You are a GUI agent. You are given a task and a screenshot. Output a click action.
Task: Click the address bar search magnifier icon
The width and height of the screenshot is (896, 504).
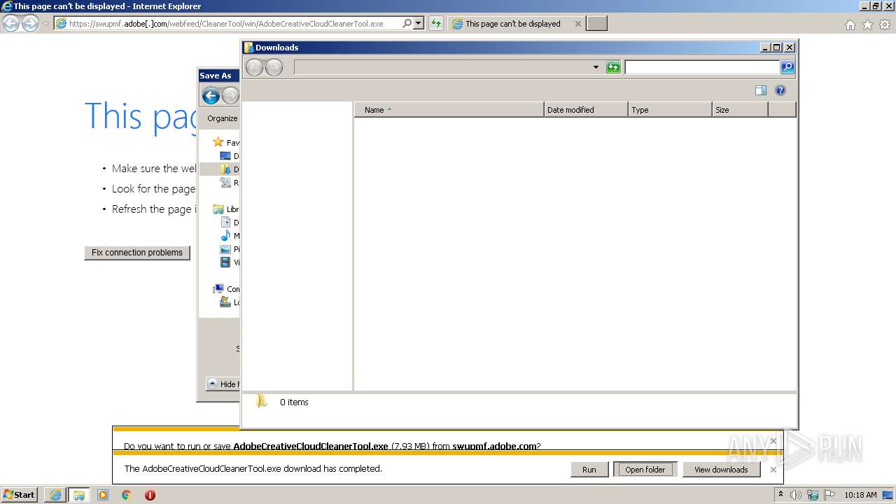tap(407, 23)
